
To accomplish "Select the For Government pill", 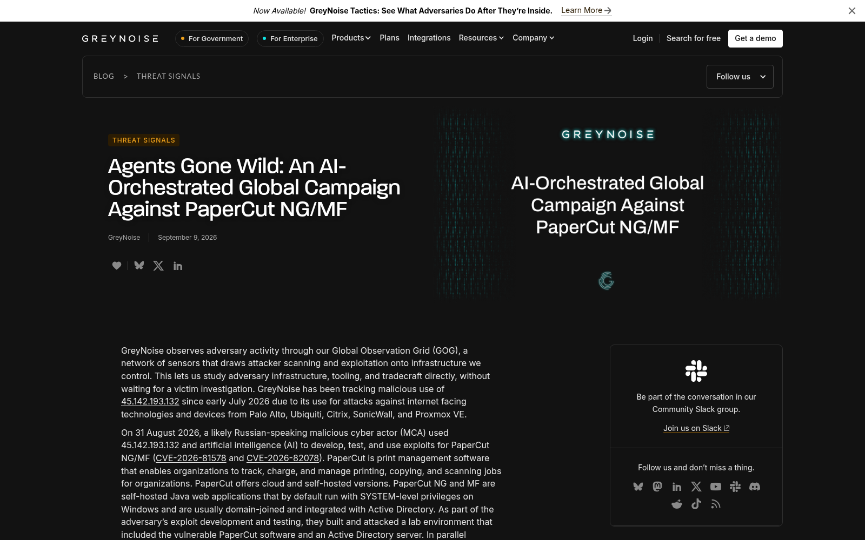I will pyautogui.click(x=212, y=38).
